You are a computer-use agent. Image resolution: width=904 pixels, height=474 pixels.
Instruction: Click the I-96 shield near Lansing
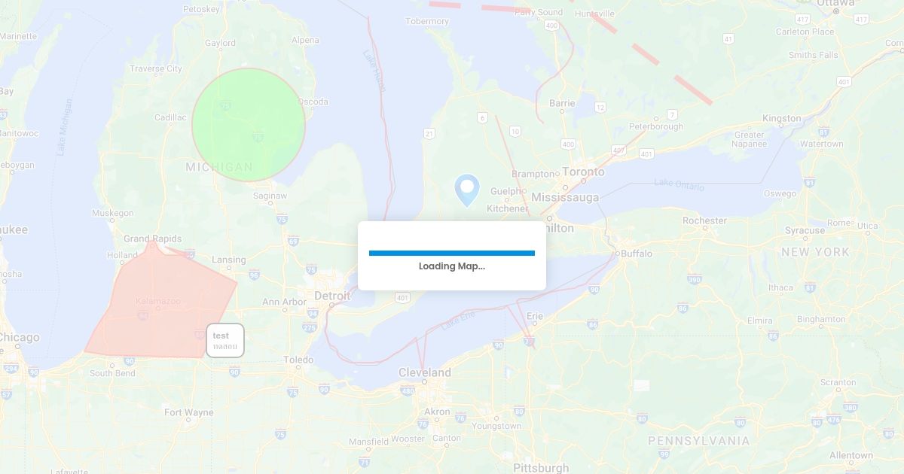click(x=255, y=275)
